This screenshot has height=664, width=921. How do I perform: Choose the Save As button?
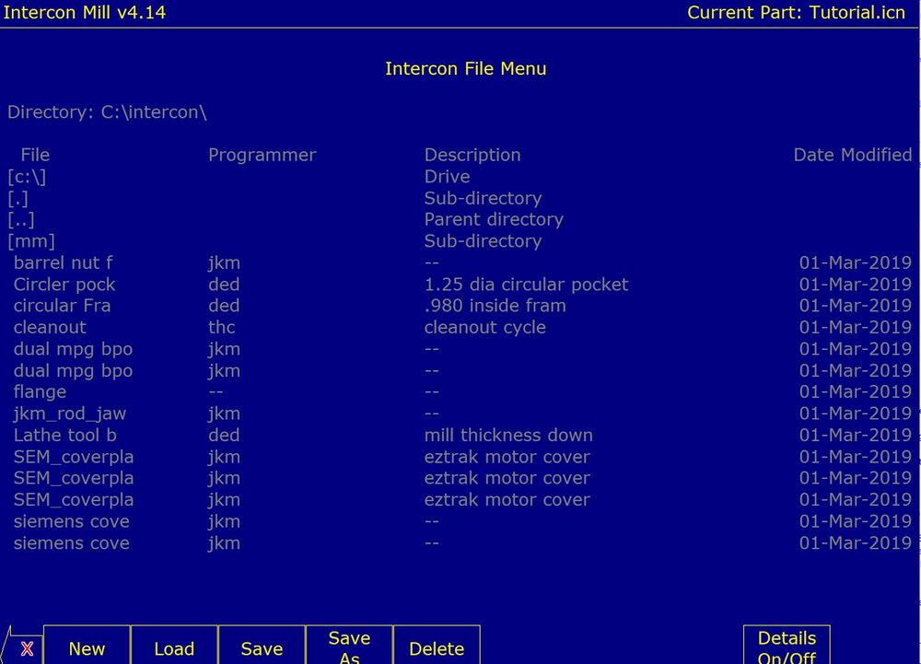tap(349, 647)
